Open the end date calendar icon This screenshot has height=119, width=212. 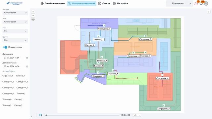click(27, 66)
